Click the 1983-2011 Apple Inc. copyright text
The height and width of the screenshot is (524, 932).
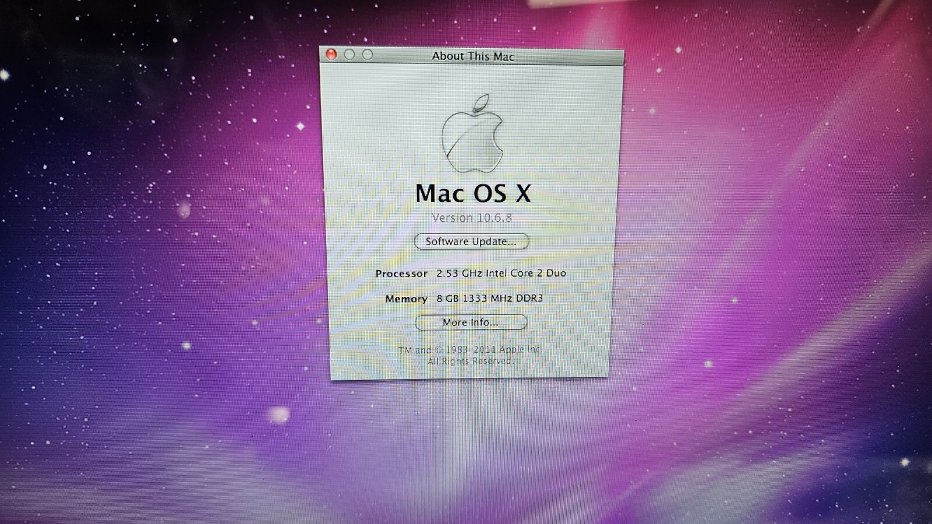pyautogui.click(x=470, y=349)
